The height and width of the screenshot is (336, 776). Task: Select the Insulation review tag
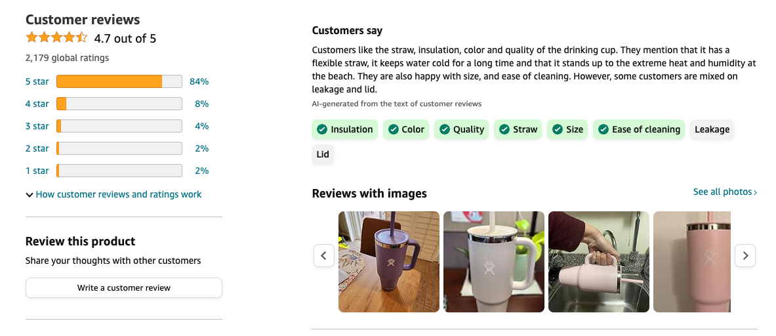(344, 129)
